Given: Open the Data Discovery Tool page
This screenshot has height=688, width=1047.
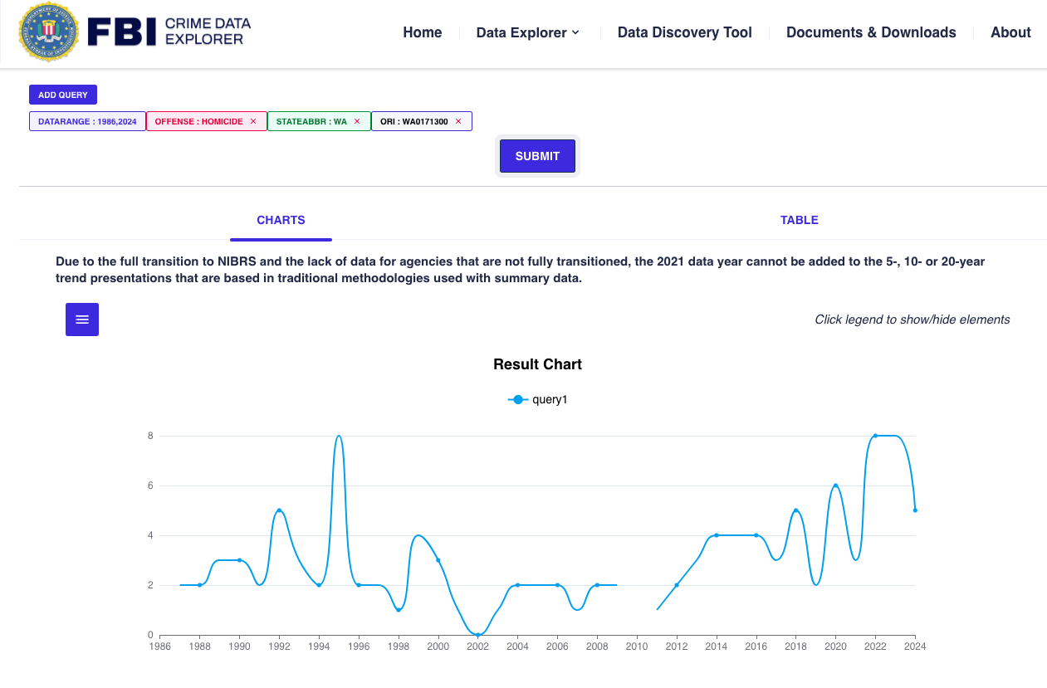Looking at the screenshot, I should pos(684,32).
